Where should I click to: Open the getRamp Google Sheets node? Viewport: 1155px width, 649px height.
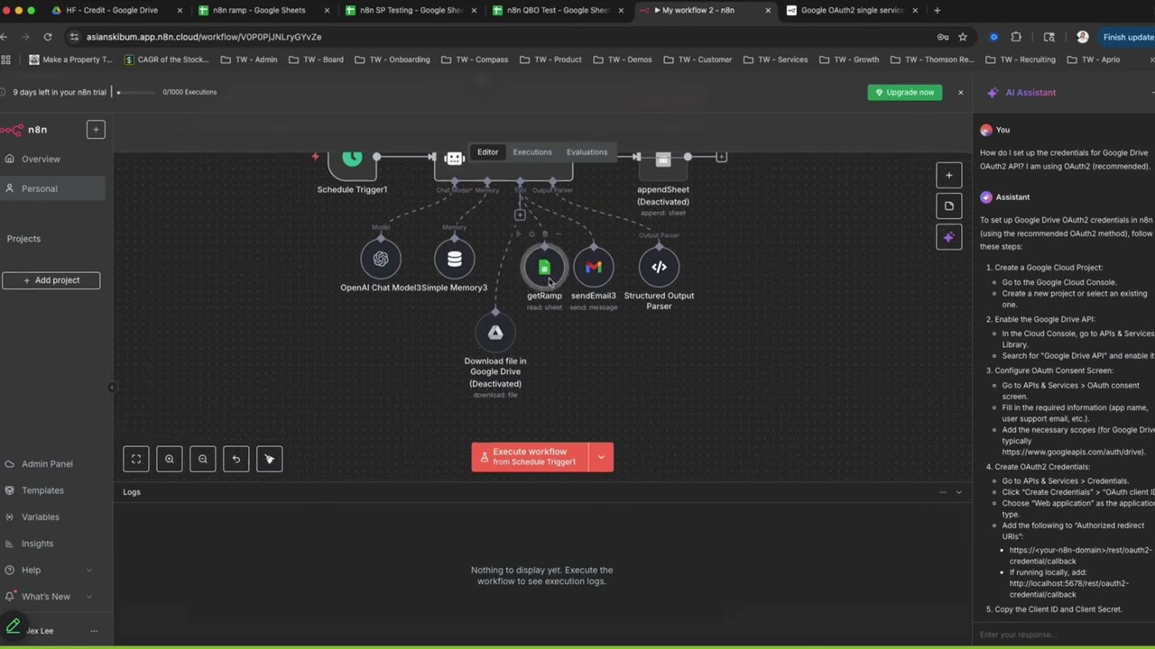(x=544, y=267)
